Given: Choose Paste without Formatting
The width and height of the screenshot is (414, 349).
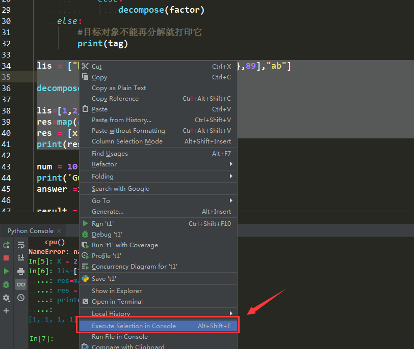Looking at the screenshot, I should (x=158, y=131).
